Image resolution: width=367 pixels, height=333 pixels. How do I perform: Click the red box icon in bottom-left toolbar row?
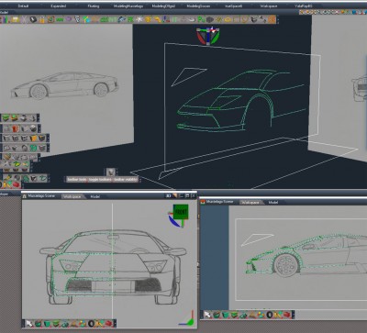tap(16, 184)
